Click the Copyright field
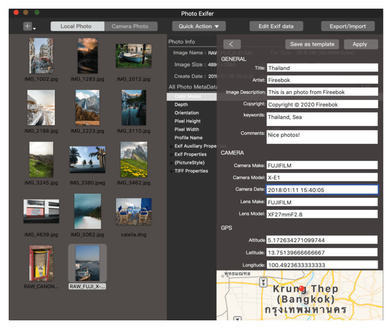 [x=322, y=104]
